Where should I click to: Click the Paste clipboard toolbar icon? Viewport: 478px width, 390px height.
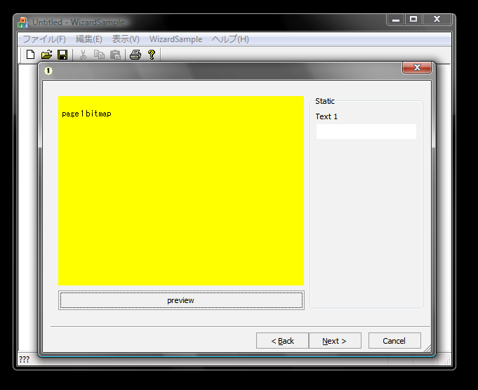coord(115,55)
